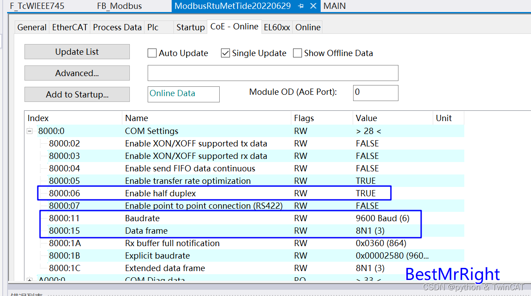
Task: Click the Update List button
Action: tap(76, 52)
